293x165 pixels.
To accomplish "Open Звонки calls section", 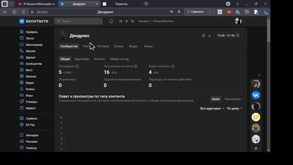I will (27, 51).
